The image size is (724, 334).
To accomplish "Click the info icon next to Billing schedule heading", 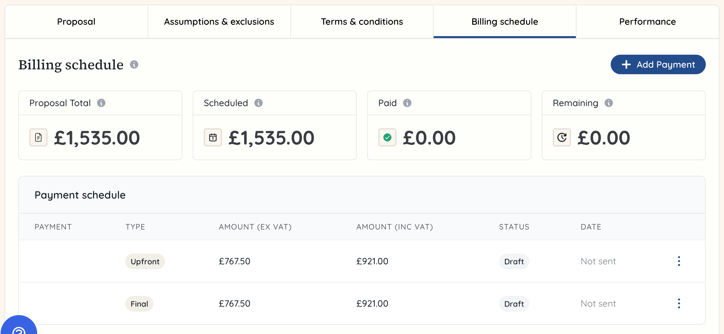I will (x=134, y=65).
